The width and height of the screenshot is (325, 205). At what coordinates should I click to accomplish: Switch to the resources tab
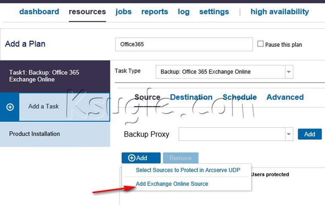click(87, 12)
